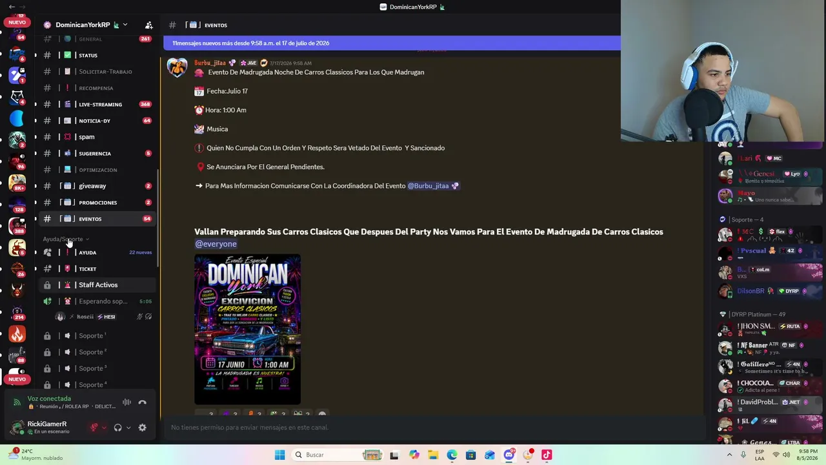Click the bottom NUEVO unread servers pill
The image size is (826, 465).
pyautogui.click(x=17, y=379)
